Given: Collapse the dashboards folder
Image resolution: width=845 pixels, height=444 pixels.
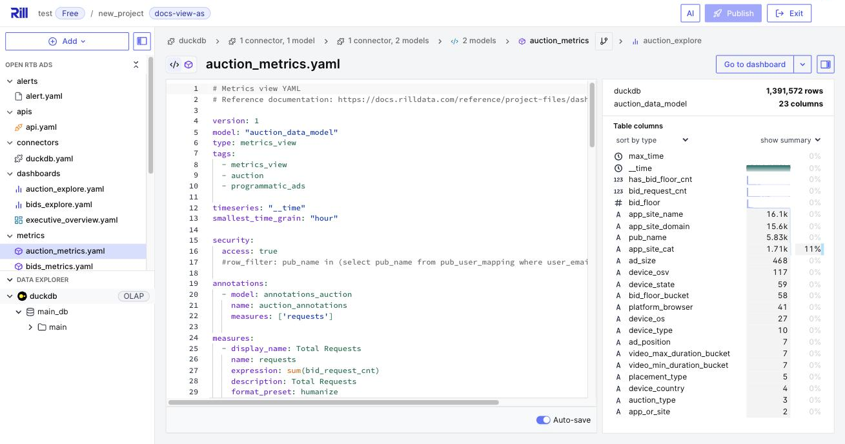Looking at the screenshot, I should point(10,174).
